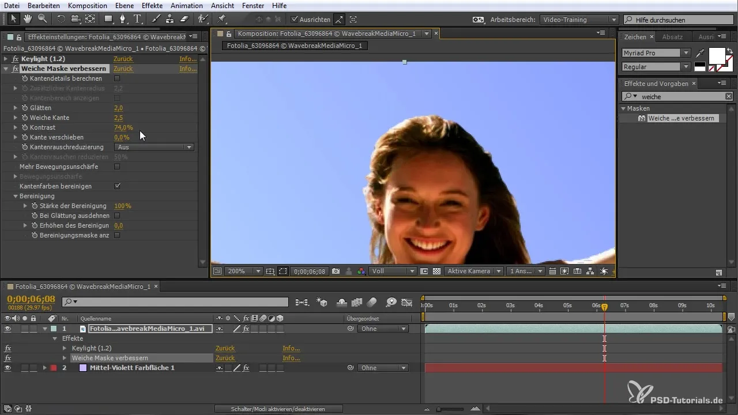Select the Rotation tool
The image size is (738, 415).
[61, 19]
